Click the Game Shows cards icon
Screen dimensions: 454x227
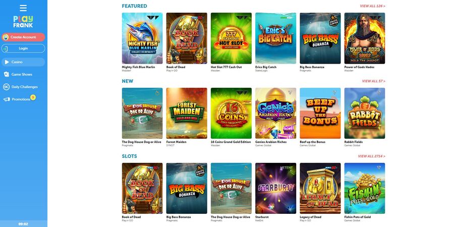(7, 75)
